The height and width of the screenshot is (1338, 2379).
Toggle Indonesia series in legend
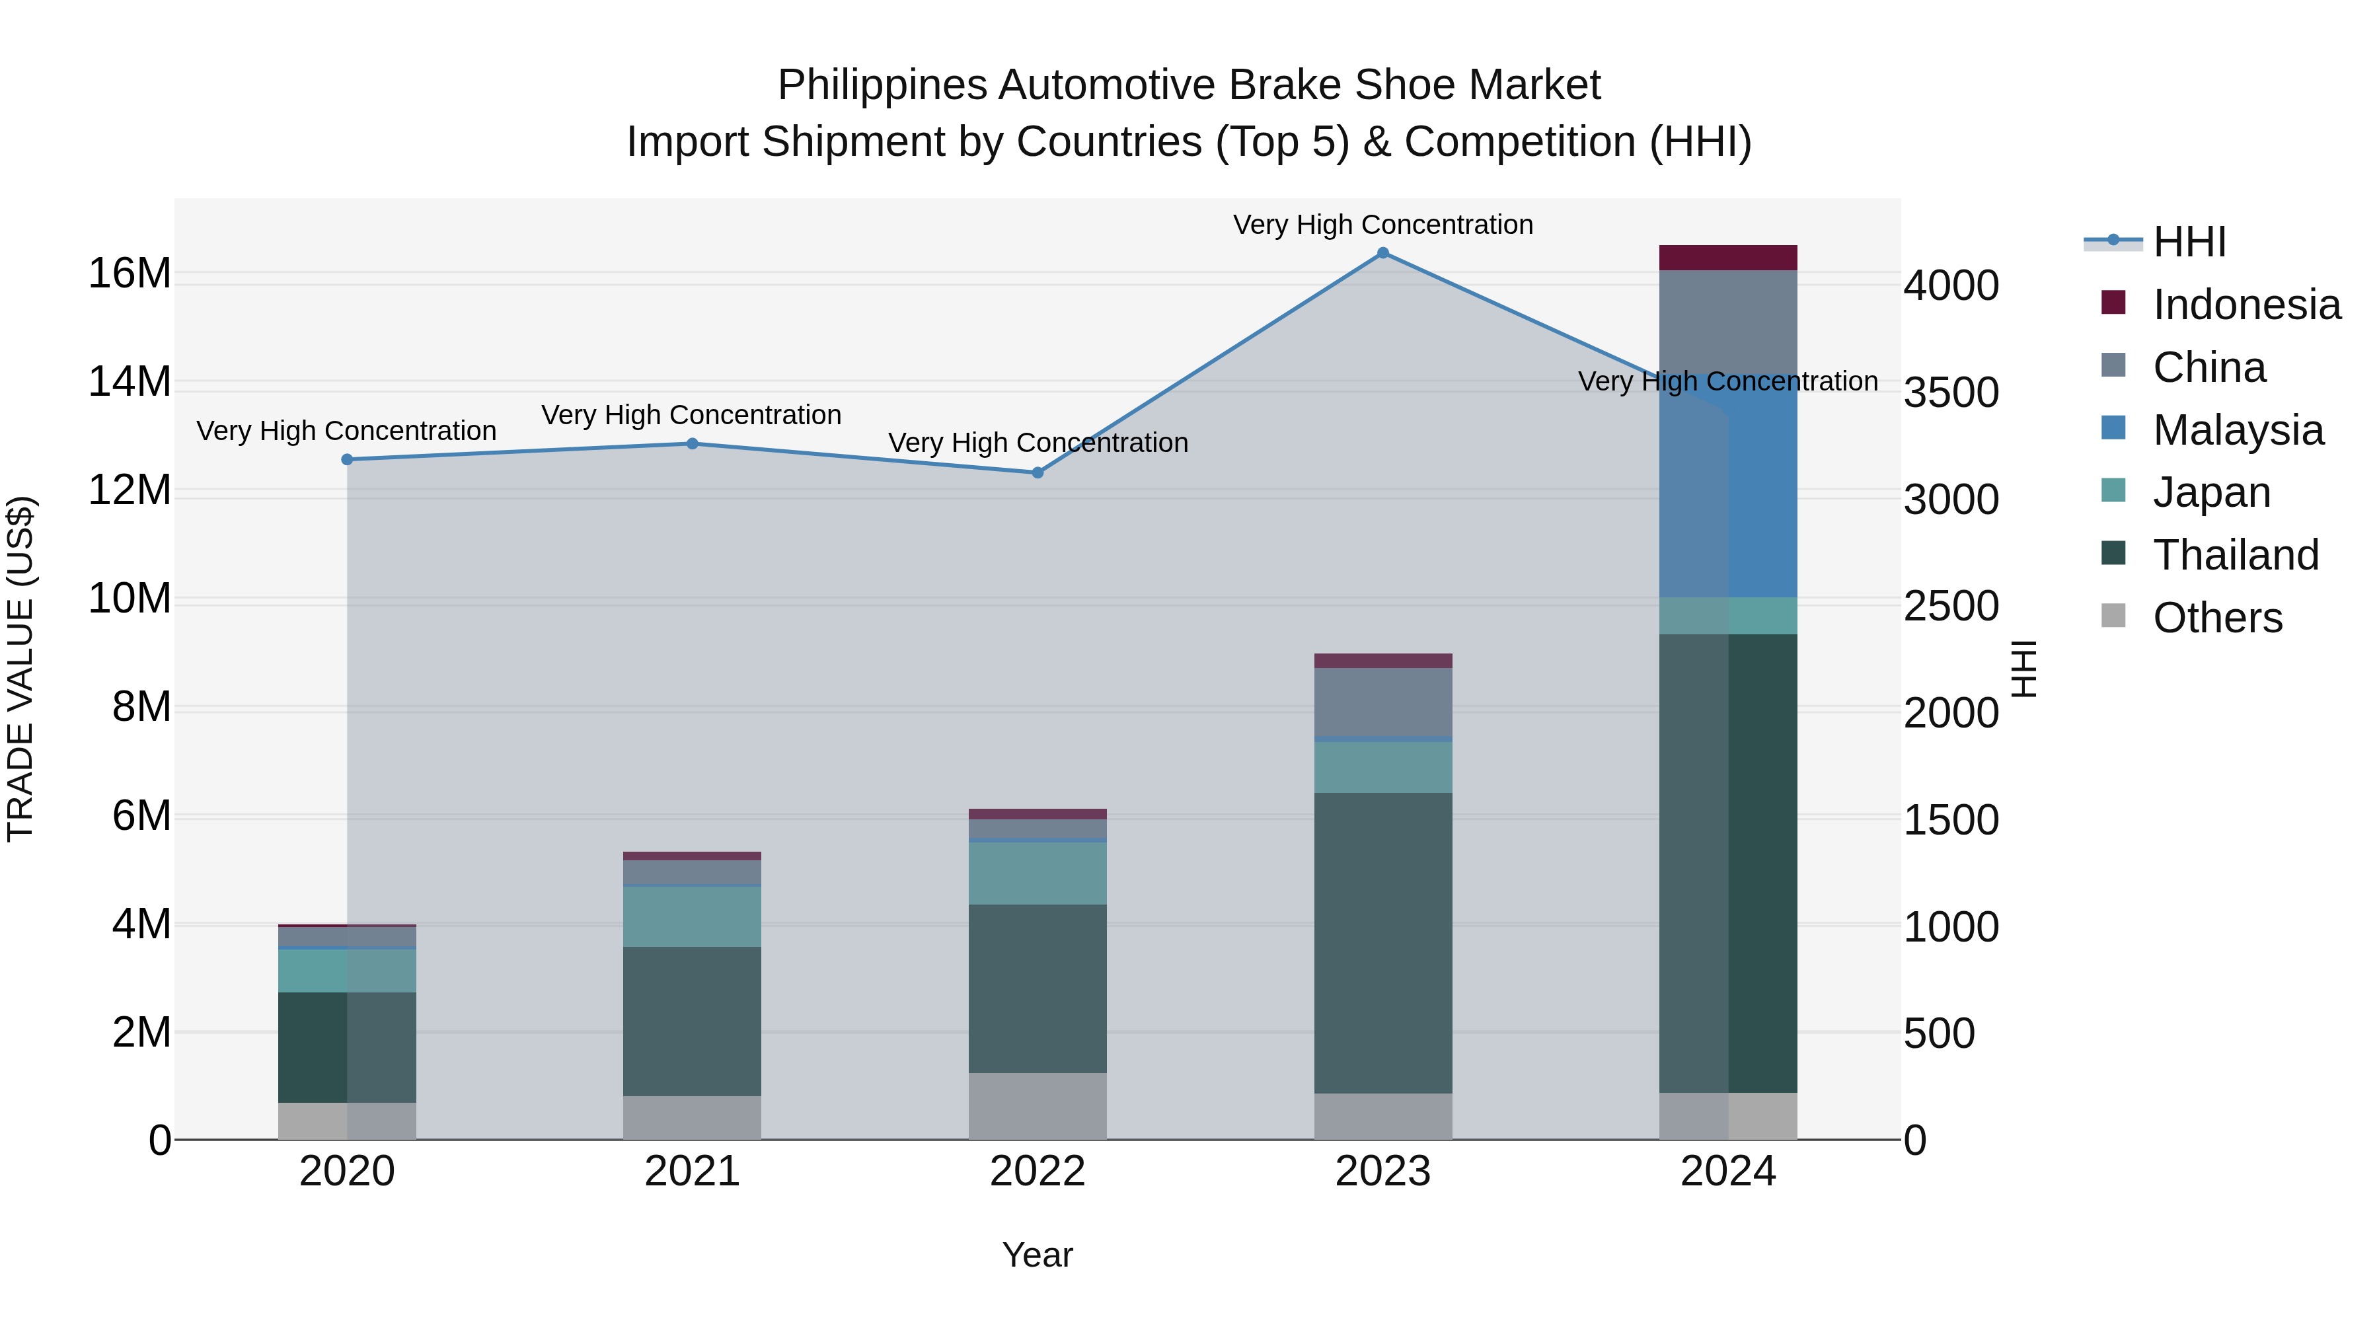pyautogui.click(x=2220, y=305)
